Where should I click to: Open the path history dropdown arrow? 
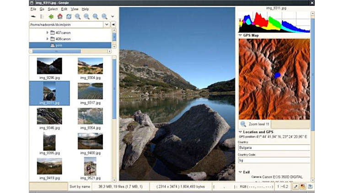[x=107, y=25]
